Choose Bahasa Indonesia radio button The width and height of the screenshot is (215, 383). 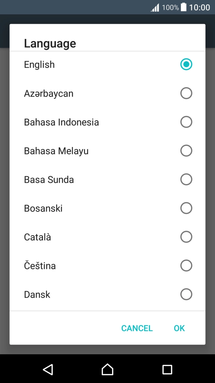[186, 122]
